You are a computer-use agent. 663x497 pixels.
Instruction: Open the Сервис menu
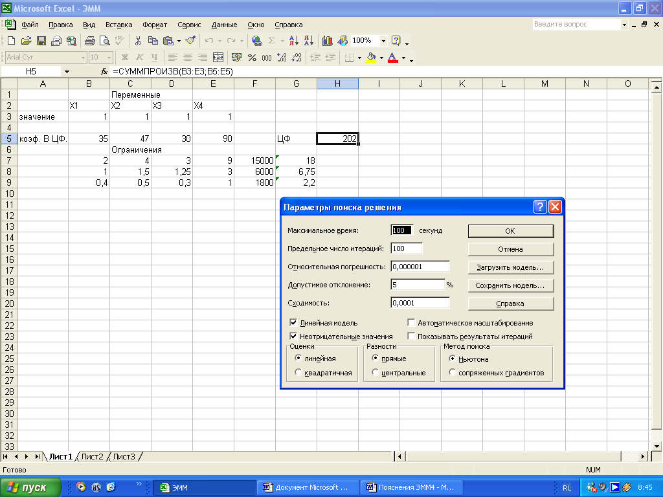(189, 25)
